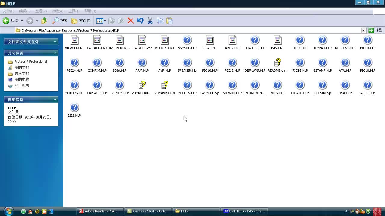The image size is (385, 216).
Task: Click the Delete (red X) toolbar icon
Action: pos(131,21)
